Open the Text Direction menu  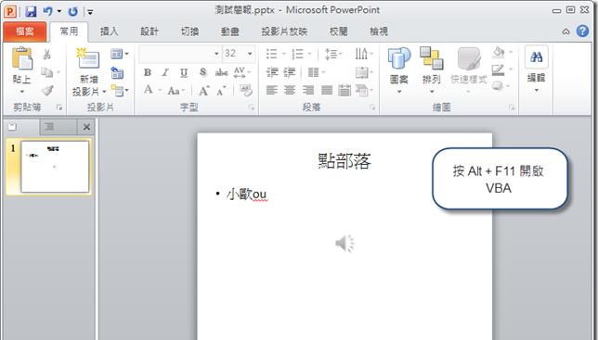pyautogui.click(x=363, y=54)
